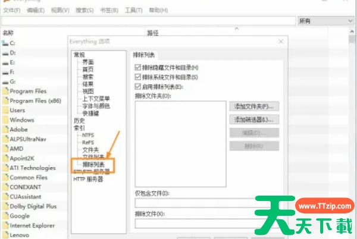Viewport: 357px width, 239px height.
Task: Click the Apoint2K folder icon
Action: [x=5, y=158]
